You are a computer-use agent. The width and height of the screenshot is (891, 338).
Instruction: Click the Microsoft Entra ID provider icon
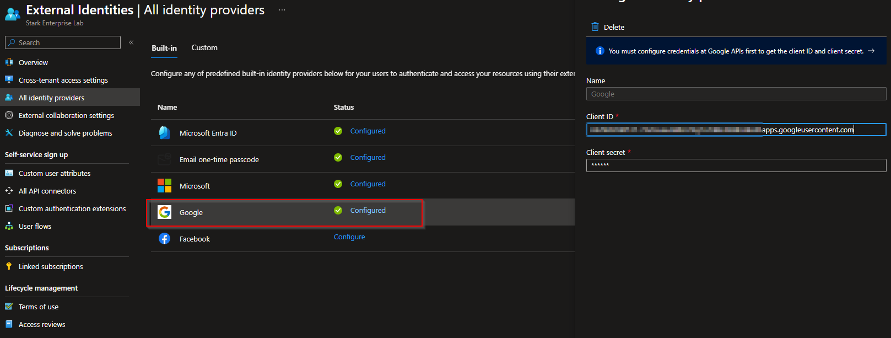click(x=164, y=133)
